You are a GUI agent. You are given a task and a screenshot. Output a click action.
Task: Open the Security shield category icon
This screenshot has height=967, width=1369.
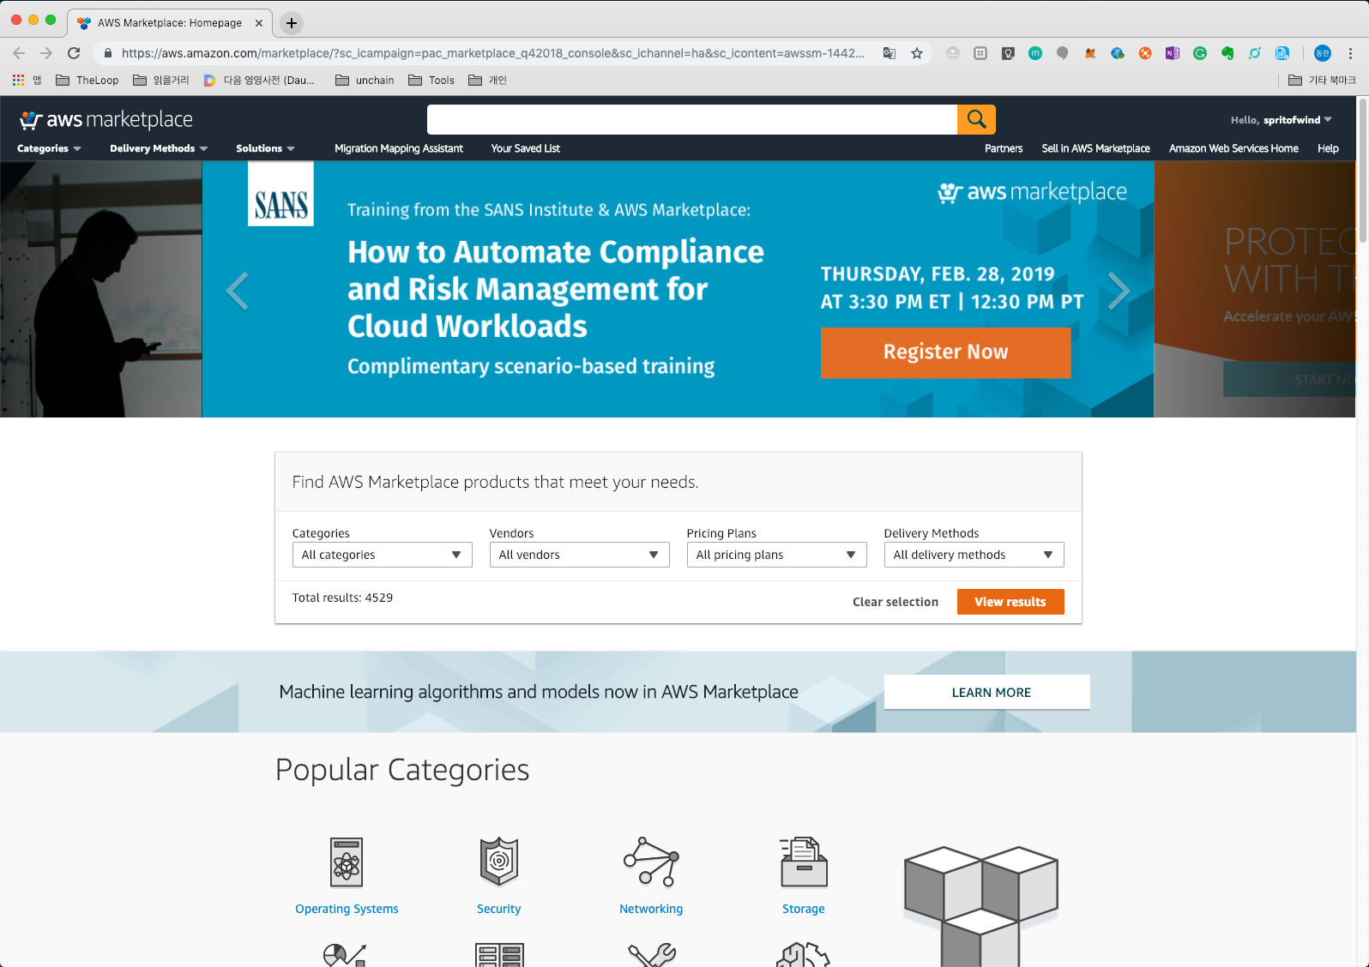pos(499,862)
